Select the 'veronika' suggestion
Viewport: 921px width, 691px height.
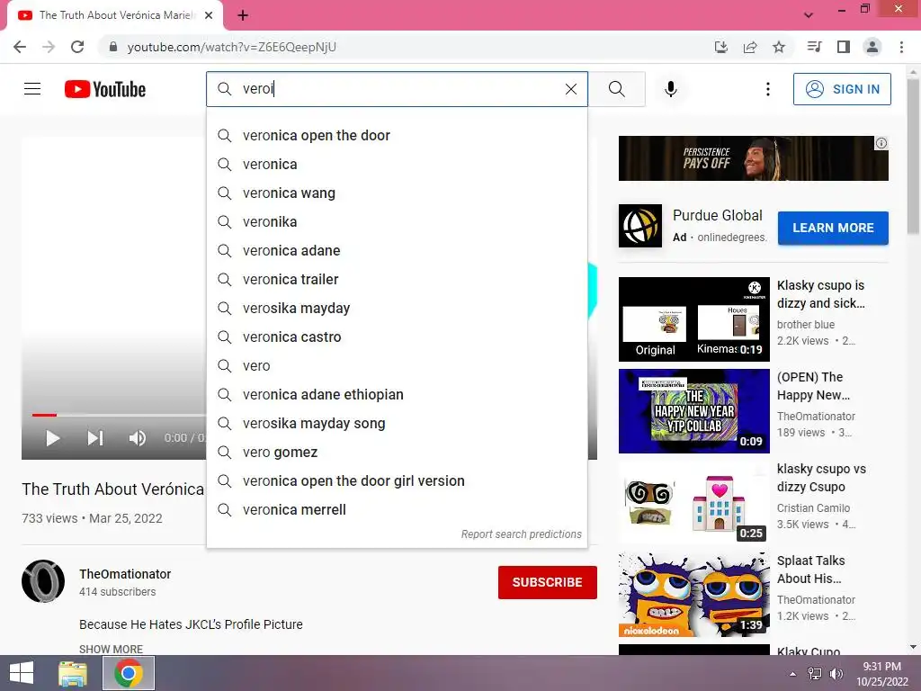point(397,221)
